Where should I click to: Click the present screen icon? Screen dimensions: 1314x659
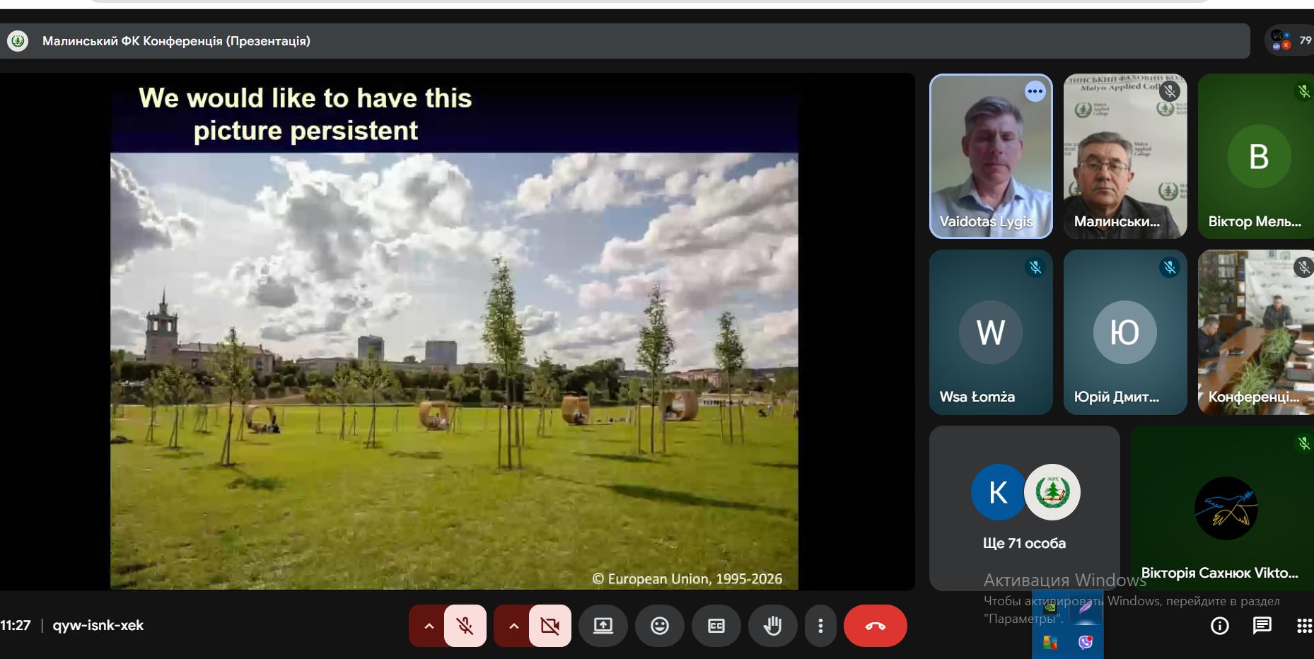pos(603,626)
